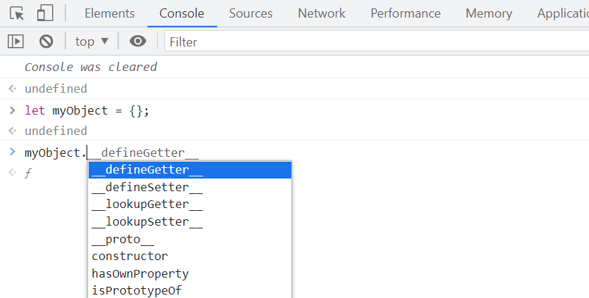Open the Performance tab

point(405,13)
